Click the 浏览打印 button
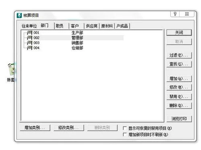Image resolution: width=201 pixels, height=150 pixels. point(179,119)
